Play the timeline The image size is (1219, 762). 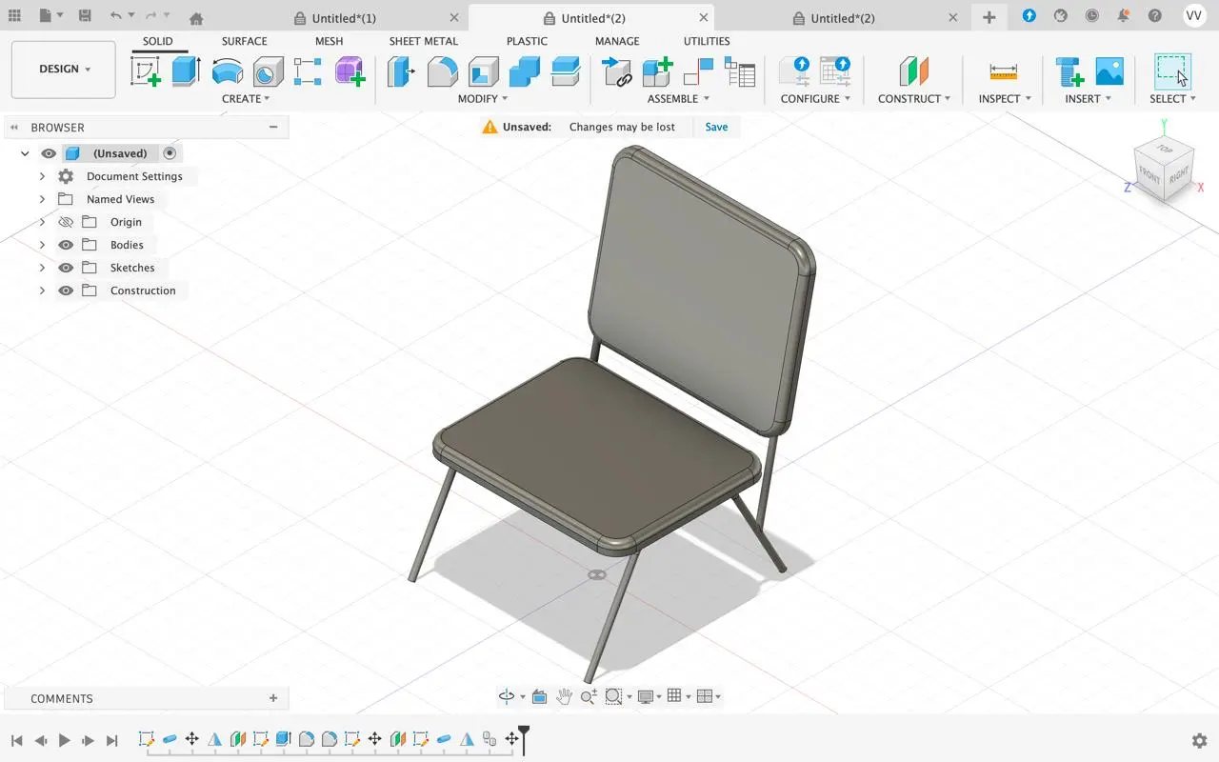point(65,740)
